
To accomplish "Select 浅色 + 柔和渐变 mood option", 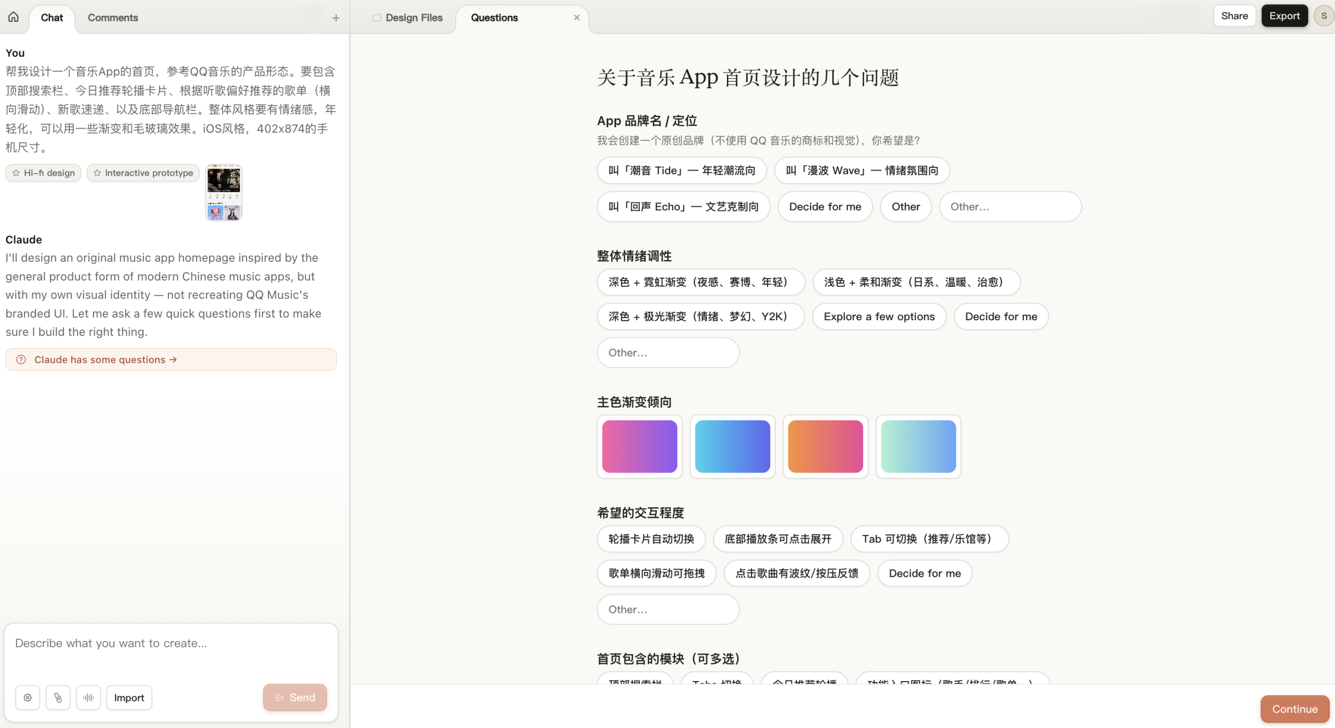I will pos(916,282).
